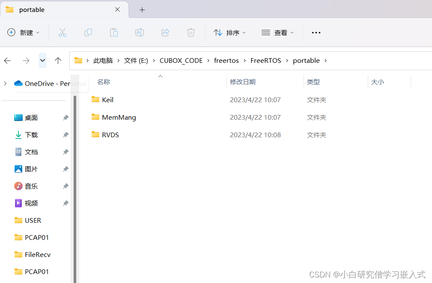This screenshot has width=432, height=283.
Task: Expand chevron after 此电脑 in breadcrumb
Action: click(118, 61)
